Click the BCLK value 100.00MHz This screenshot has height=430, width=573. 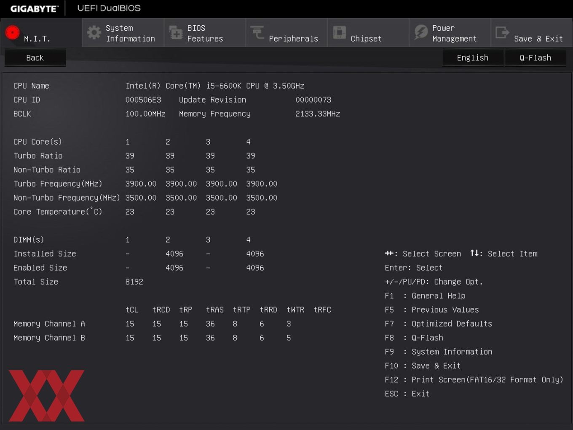tap(145, 114)
